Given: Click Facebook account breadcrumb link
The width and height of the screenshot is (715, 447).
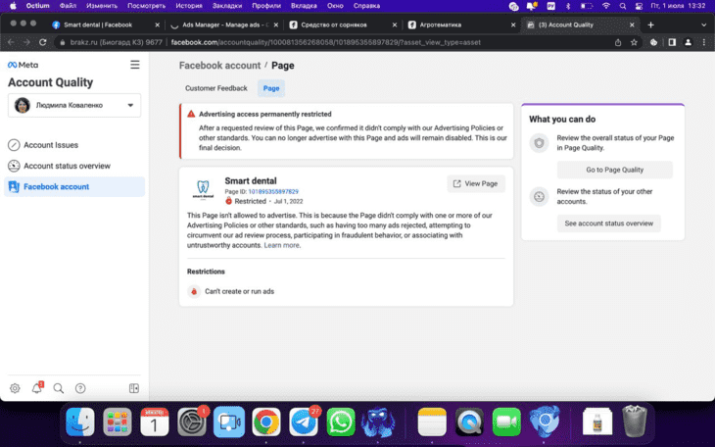Looking at the screenshot, I should tap(219, 66).
